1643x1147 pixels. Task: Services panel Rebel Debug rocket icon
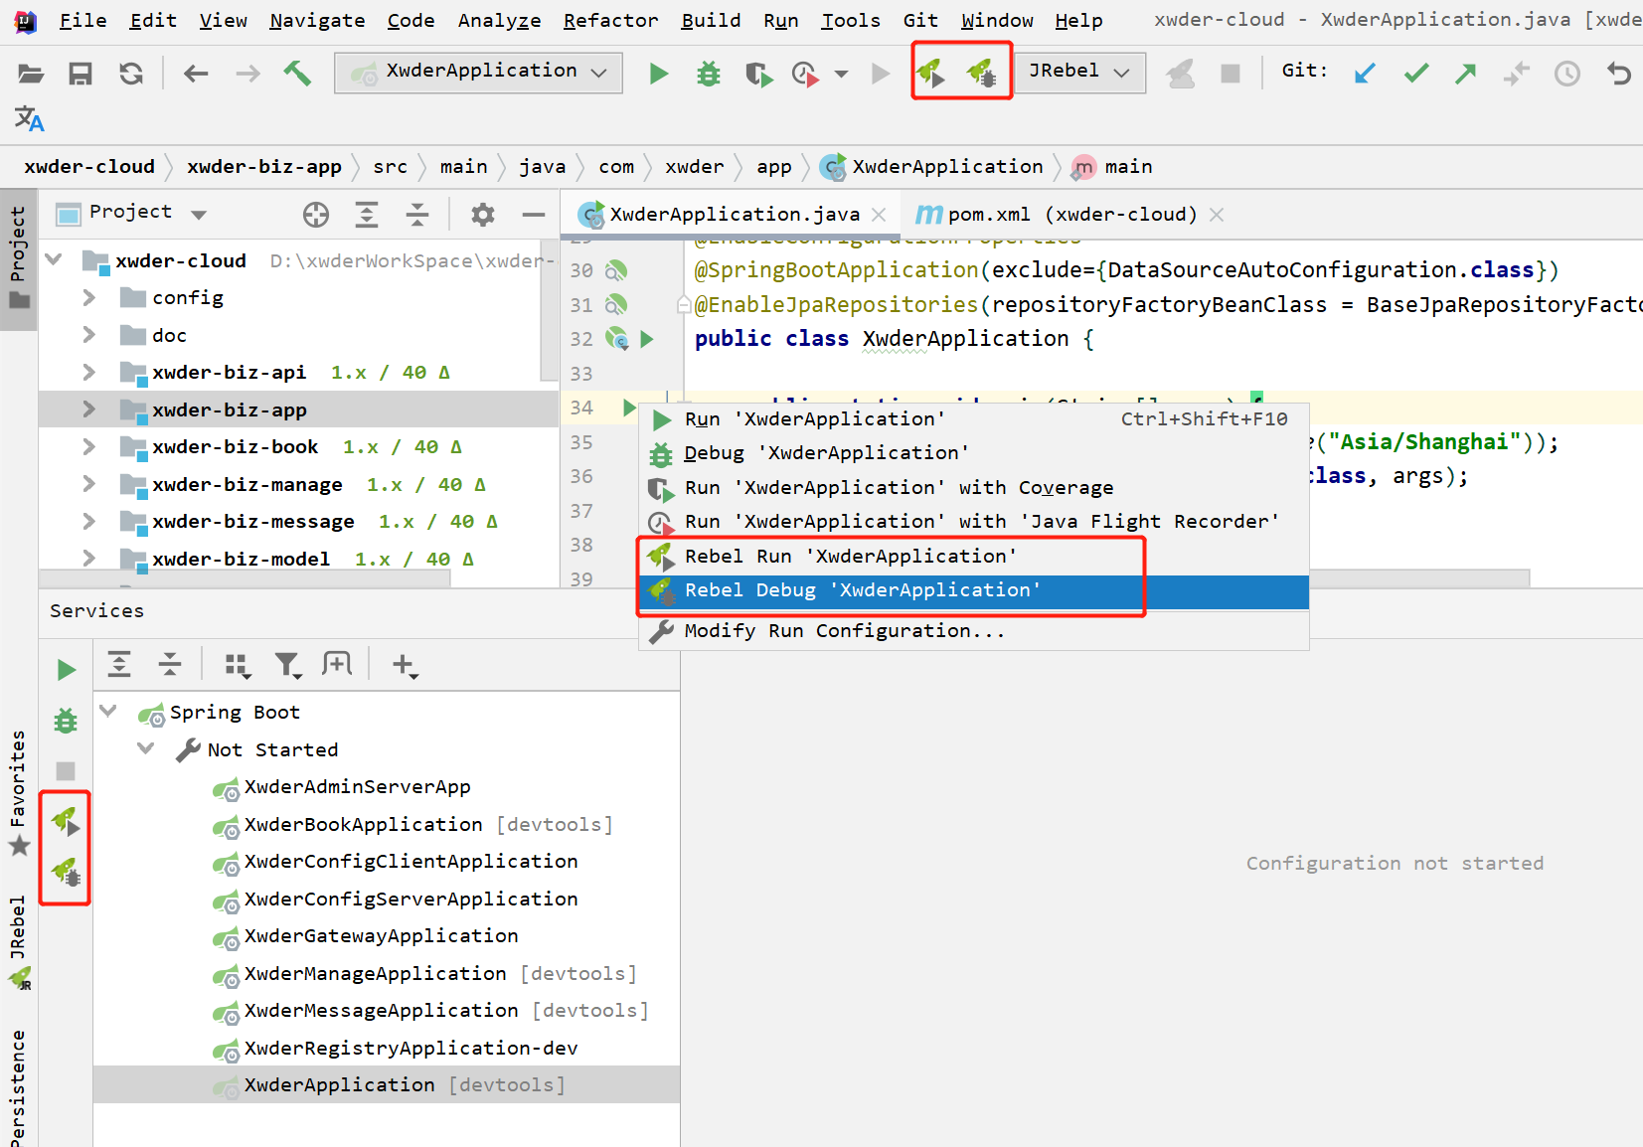click(66, 872)
